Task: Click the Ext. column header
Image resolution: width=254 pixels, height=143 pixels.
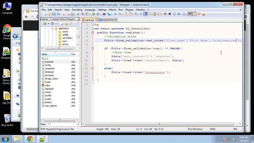Action: click(x=75, y=54)
